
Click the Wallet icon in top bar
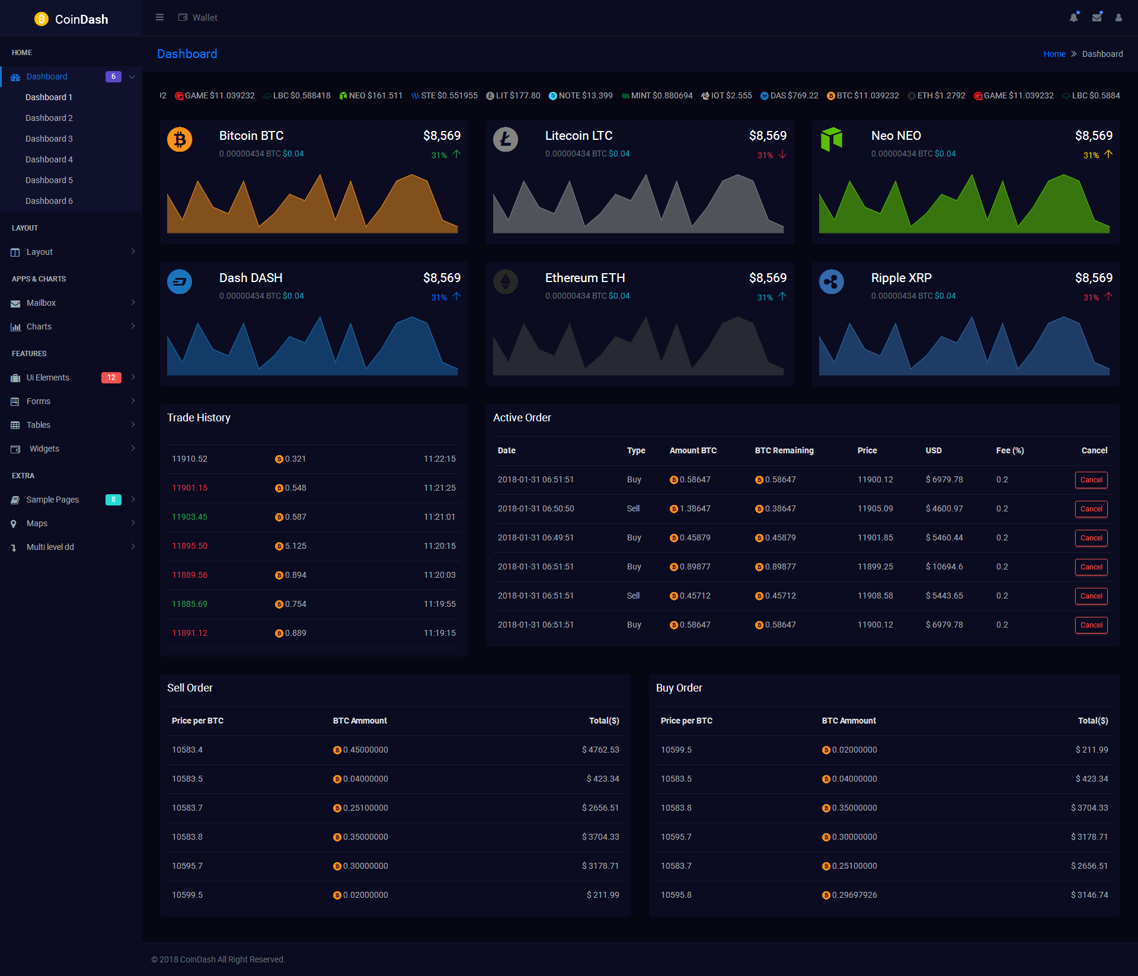point(183,18)
